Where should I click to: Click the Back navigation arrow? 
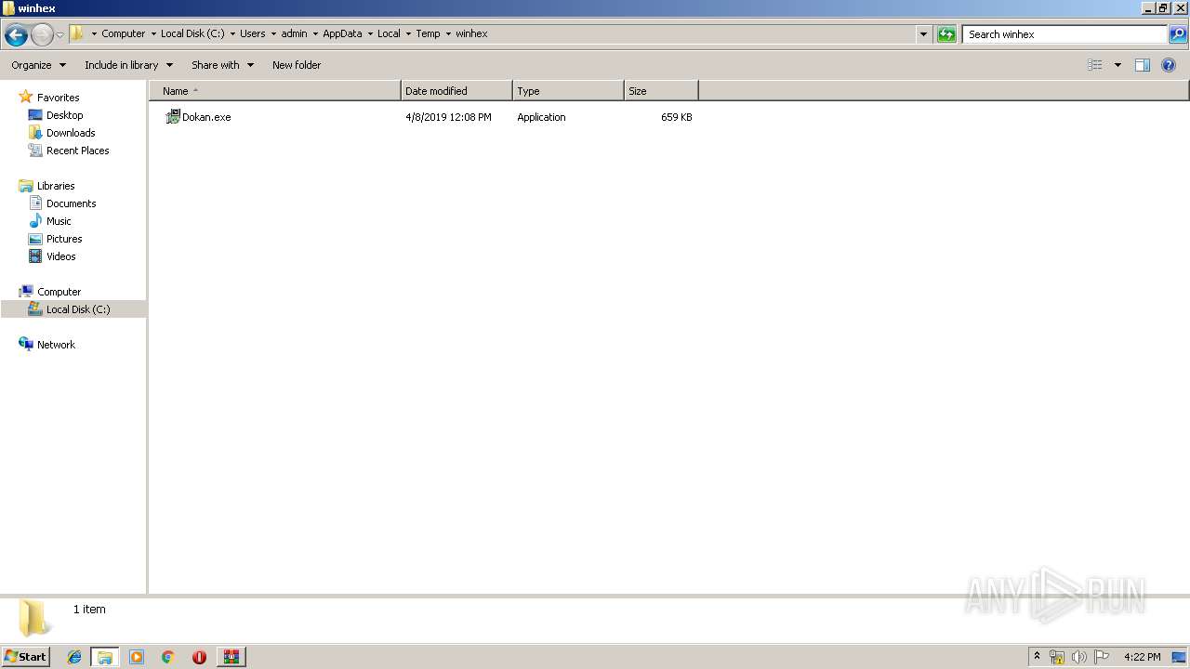pyautogui.click(x=16, y=35)
